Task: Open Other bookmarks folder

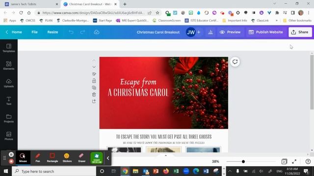Action: click(x=297, y=21)
